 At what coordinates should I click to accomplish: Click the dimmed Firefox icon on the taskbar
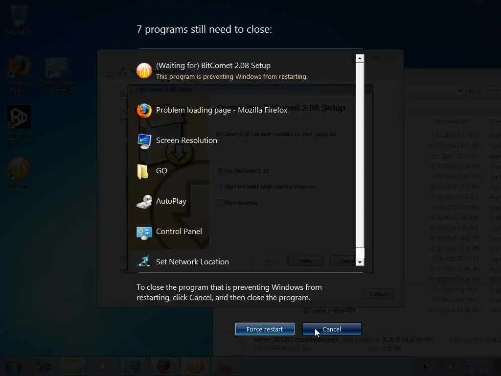[x=165, y=366]
